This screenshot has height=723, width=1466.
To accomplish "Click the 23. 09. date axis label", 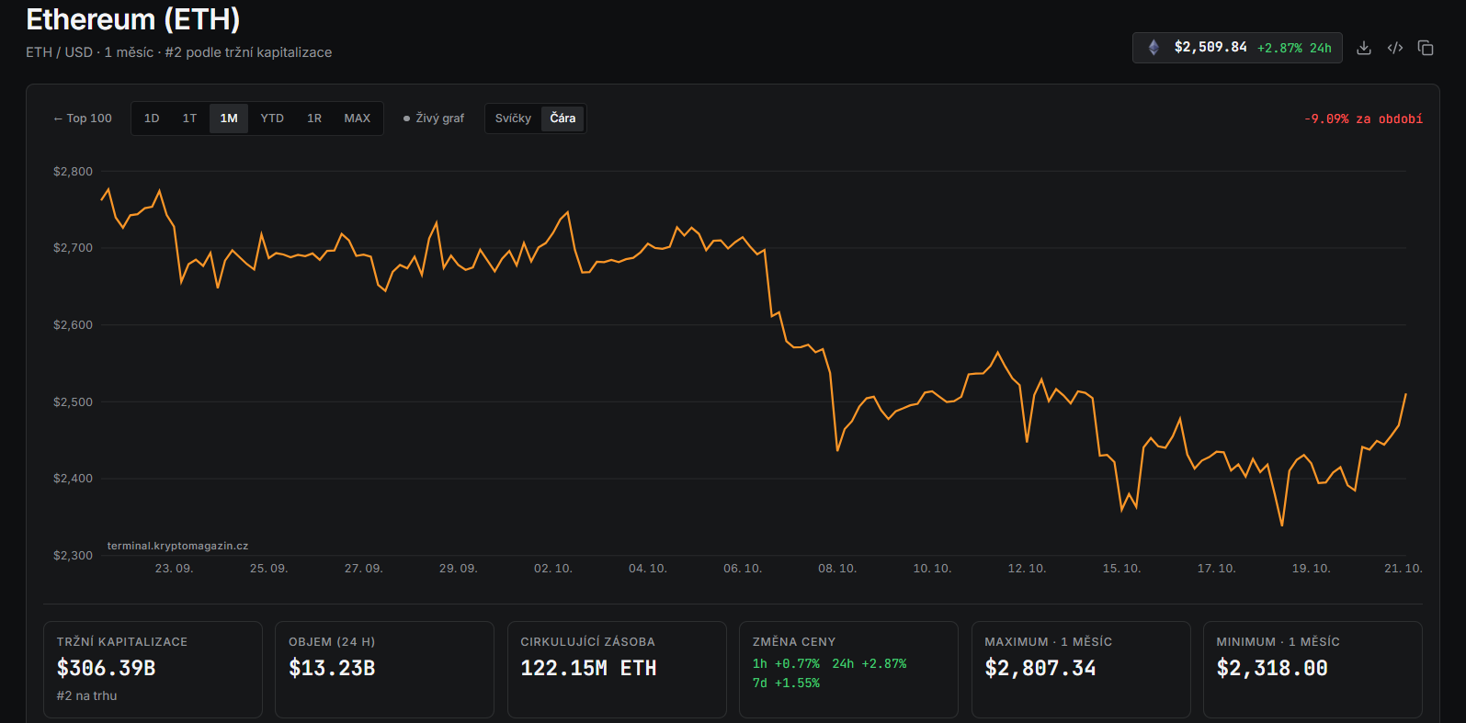I will coord(174,569).
